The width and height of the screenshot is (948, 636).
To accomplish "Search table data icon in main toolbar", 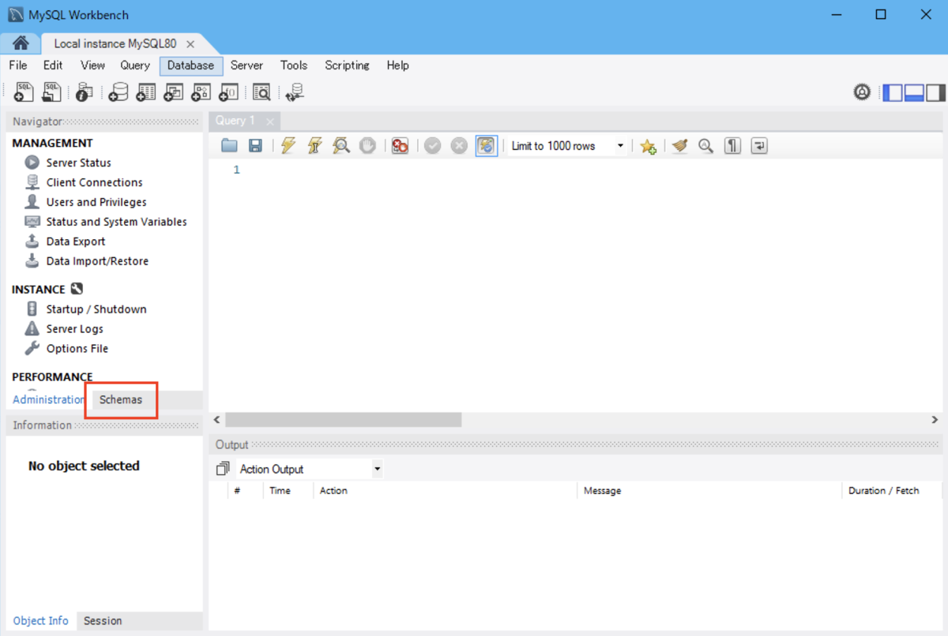I will pos(261,92).
